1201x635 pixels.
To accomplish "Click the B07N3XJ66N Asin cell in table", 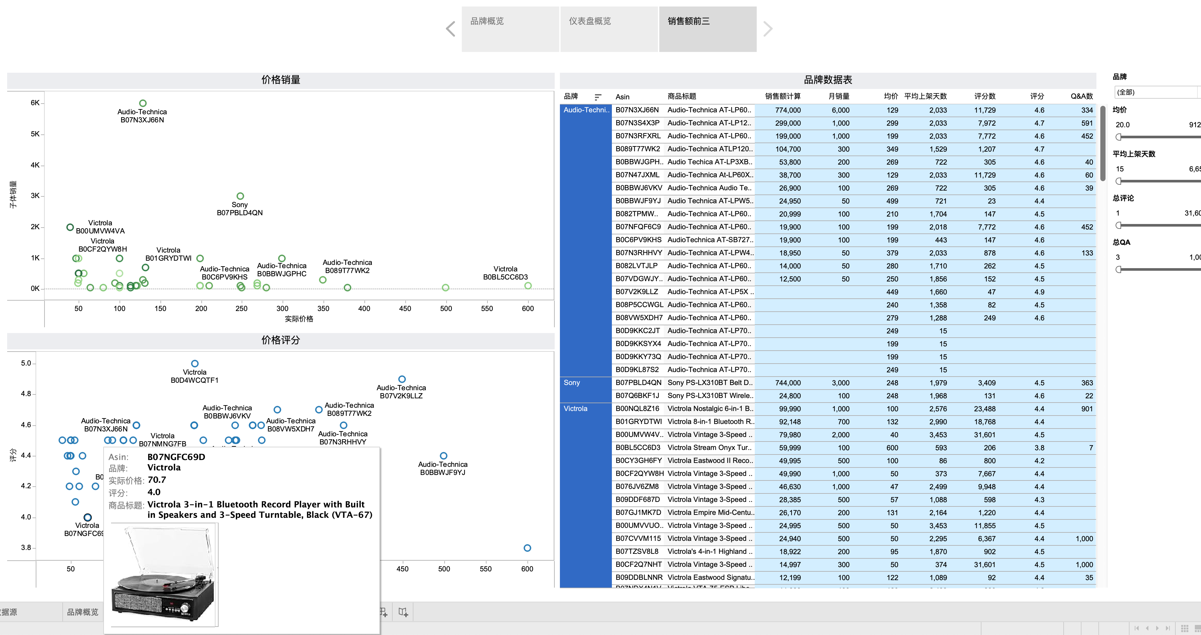I will click(x=637, y=110).
